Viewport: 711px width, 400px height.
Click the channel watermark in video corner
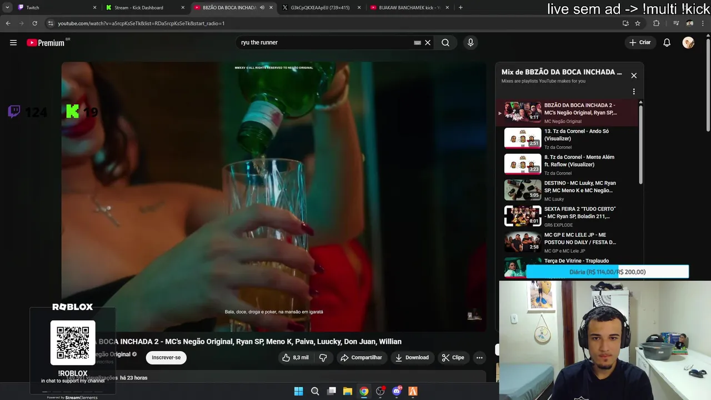coord(474,315)
